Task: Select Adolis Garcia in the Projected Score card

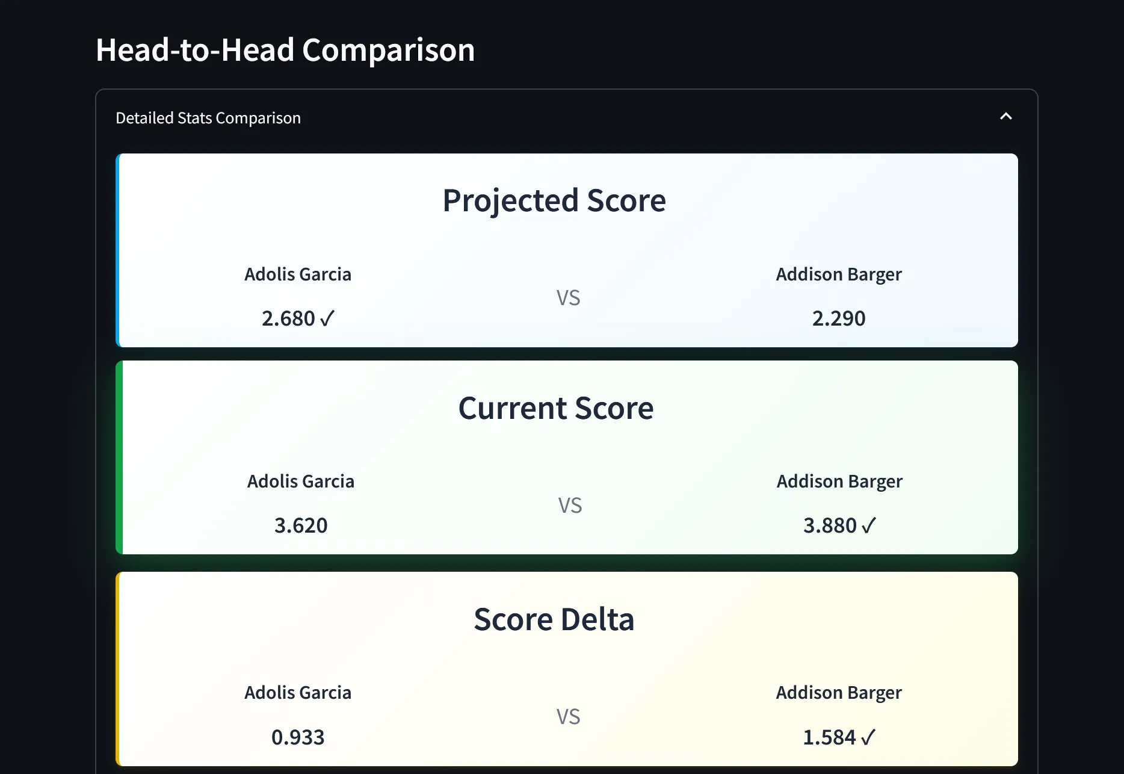Action: coord(298,274)
